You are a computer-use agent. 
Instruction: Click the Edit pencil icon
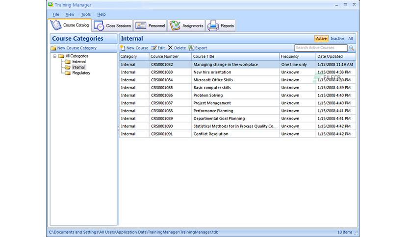[x=154, y=48]
